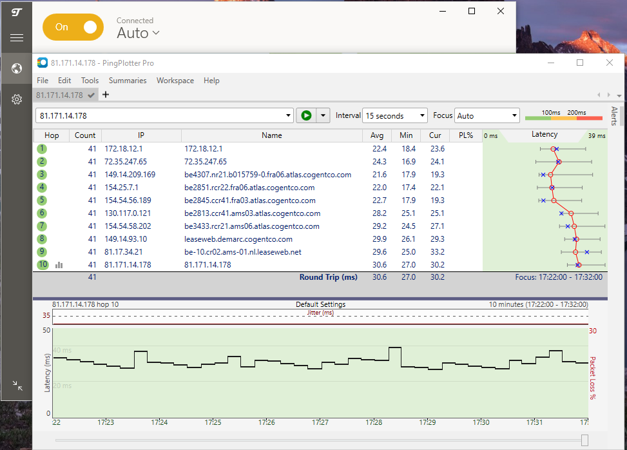
Task: Click the collapse arrows icon in sidebar bottom
Action: click(16, 385)
